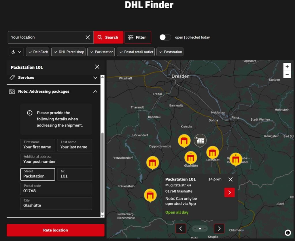Expand the Services section
The image size is (295, 241).
pos(95,78)
